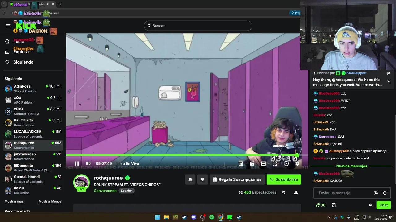Image resolution: width=396 pixels, height=222 pixels.
Task: Jump to live with Ir a En Vivo
Action: tap(129, 164)
